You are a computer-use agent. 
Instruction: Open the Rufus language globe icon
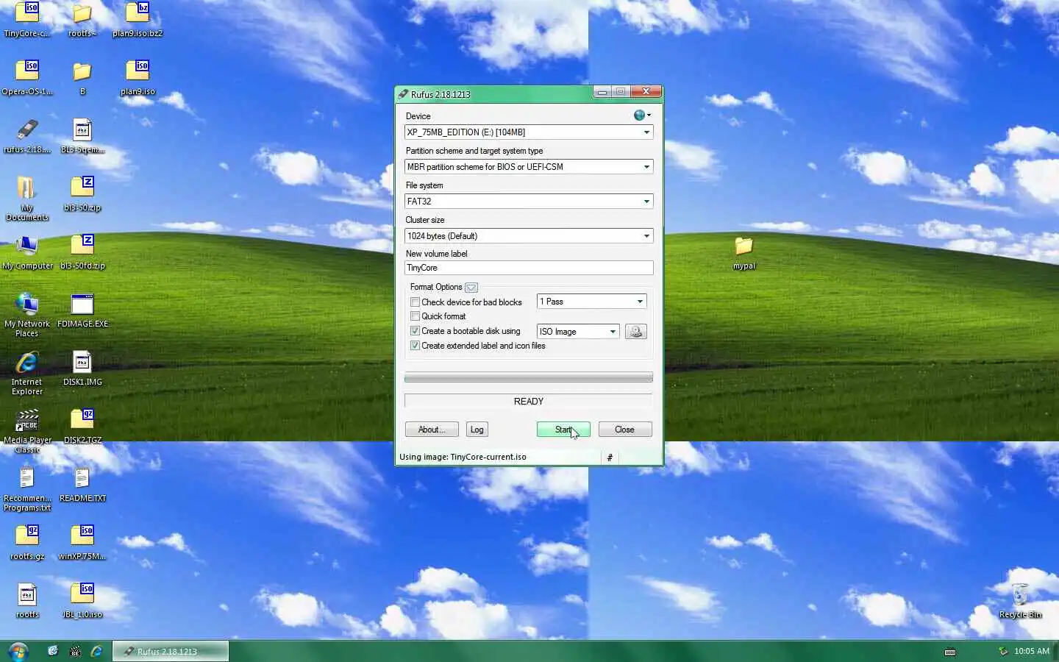click(641, 115)
